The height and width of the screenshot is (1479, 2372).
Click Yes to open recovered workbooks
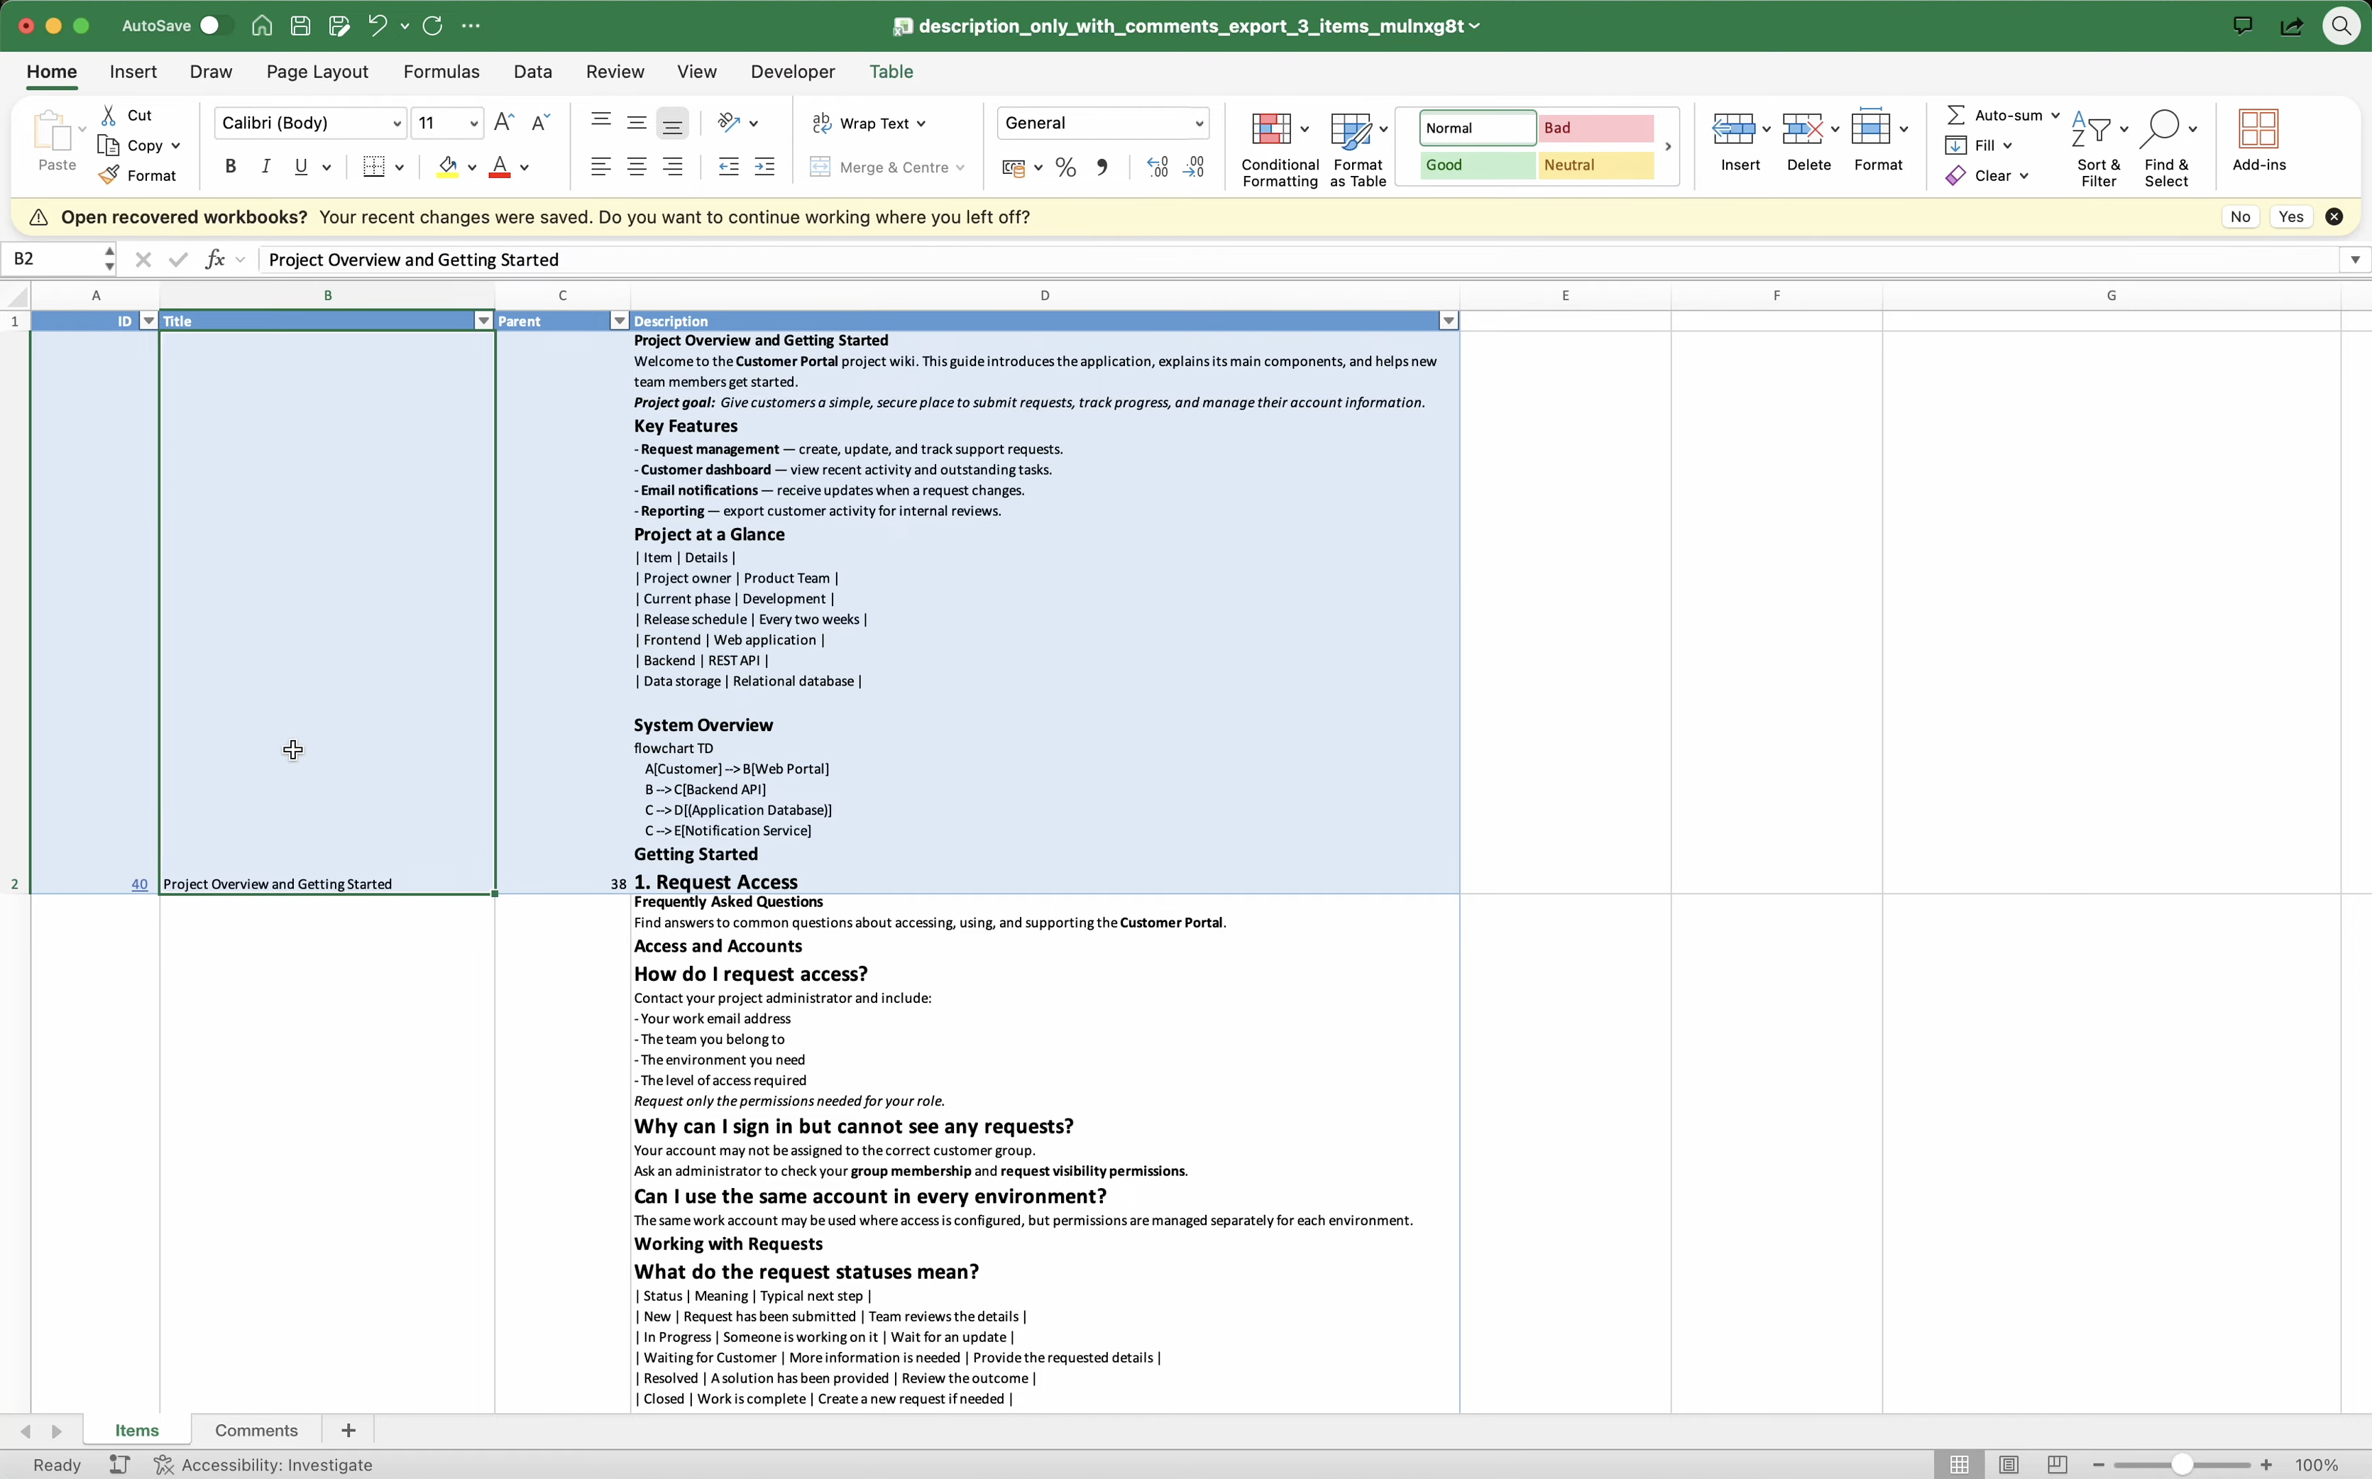2291,217
